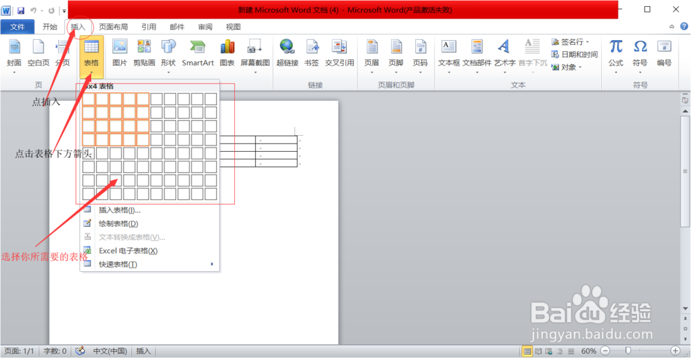Click the 字数: 0 word count
This screenshot has width=691, height=358.
pyautogui.click(x=55, y=351)
